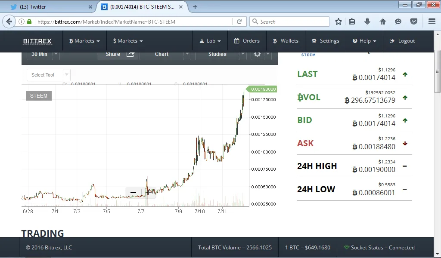Expand the Help menu
Screen dimensions: 441x258
tap(364, 41)
